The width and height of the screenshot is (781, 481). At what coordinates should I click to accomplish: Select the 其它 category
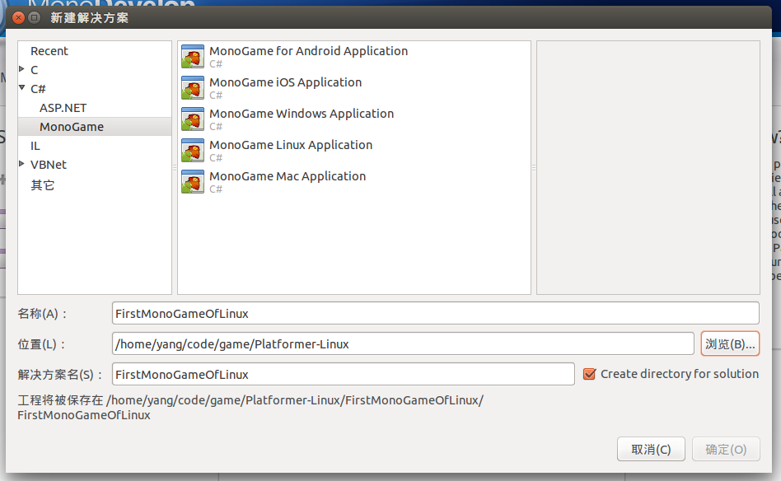pos(42,184)
